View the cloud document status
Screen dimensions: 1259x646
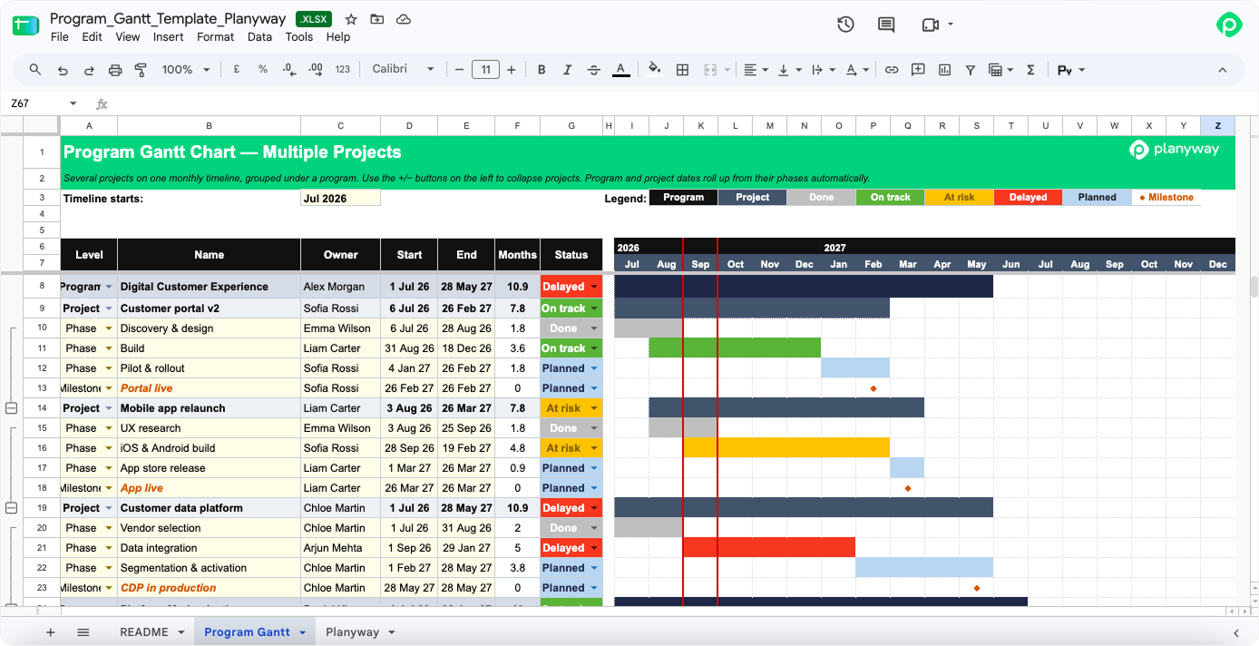tap(404, 19)
